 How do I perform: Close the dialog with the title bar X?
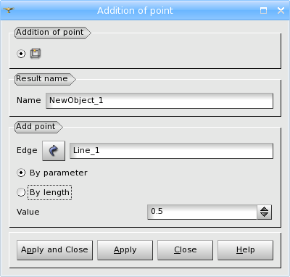tap(281, 10)
